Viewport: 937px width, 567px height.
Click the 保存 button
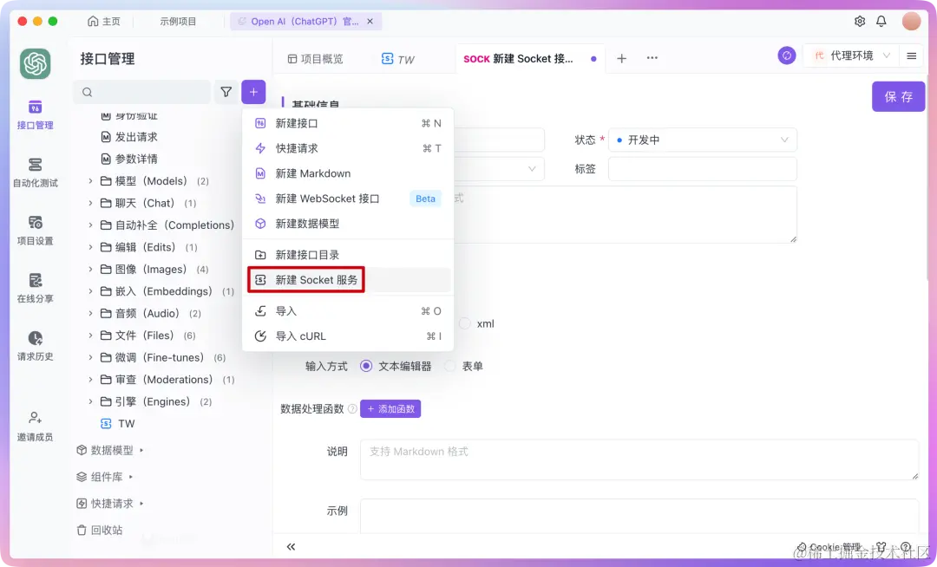(x=898, y=97)
